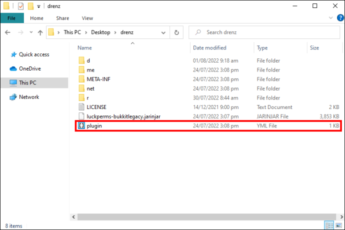This screenshot has width=345, height=230.
Task: Open Explorer help with question mark icon
Action: click(340, 18)
